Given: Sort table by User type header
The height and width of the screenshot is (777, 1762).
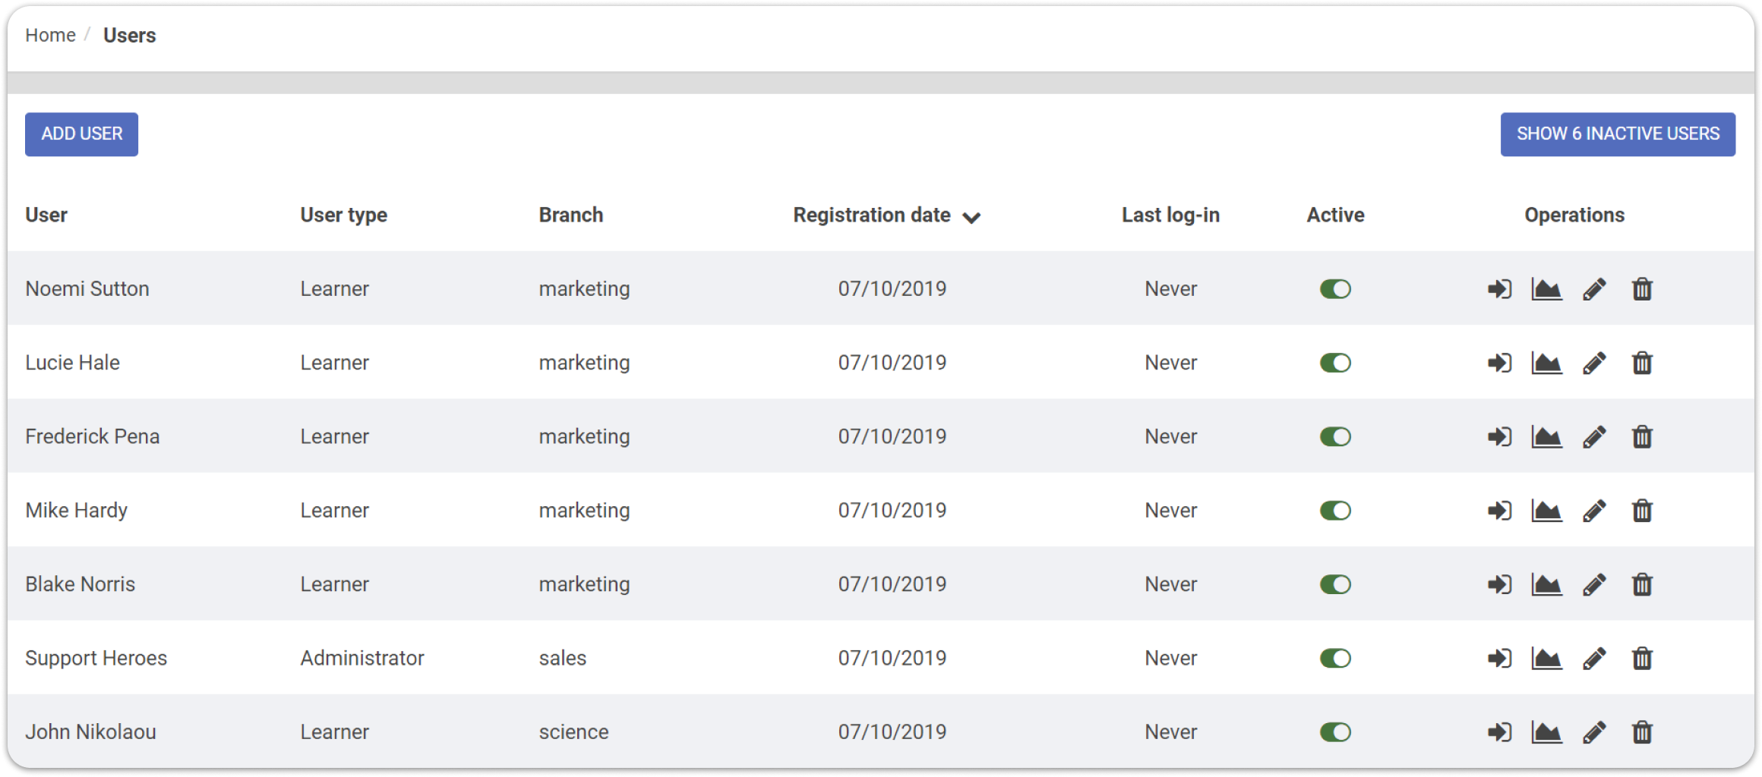Looking at the screenshot, I should point(344,215).
